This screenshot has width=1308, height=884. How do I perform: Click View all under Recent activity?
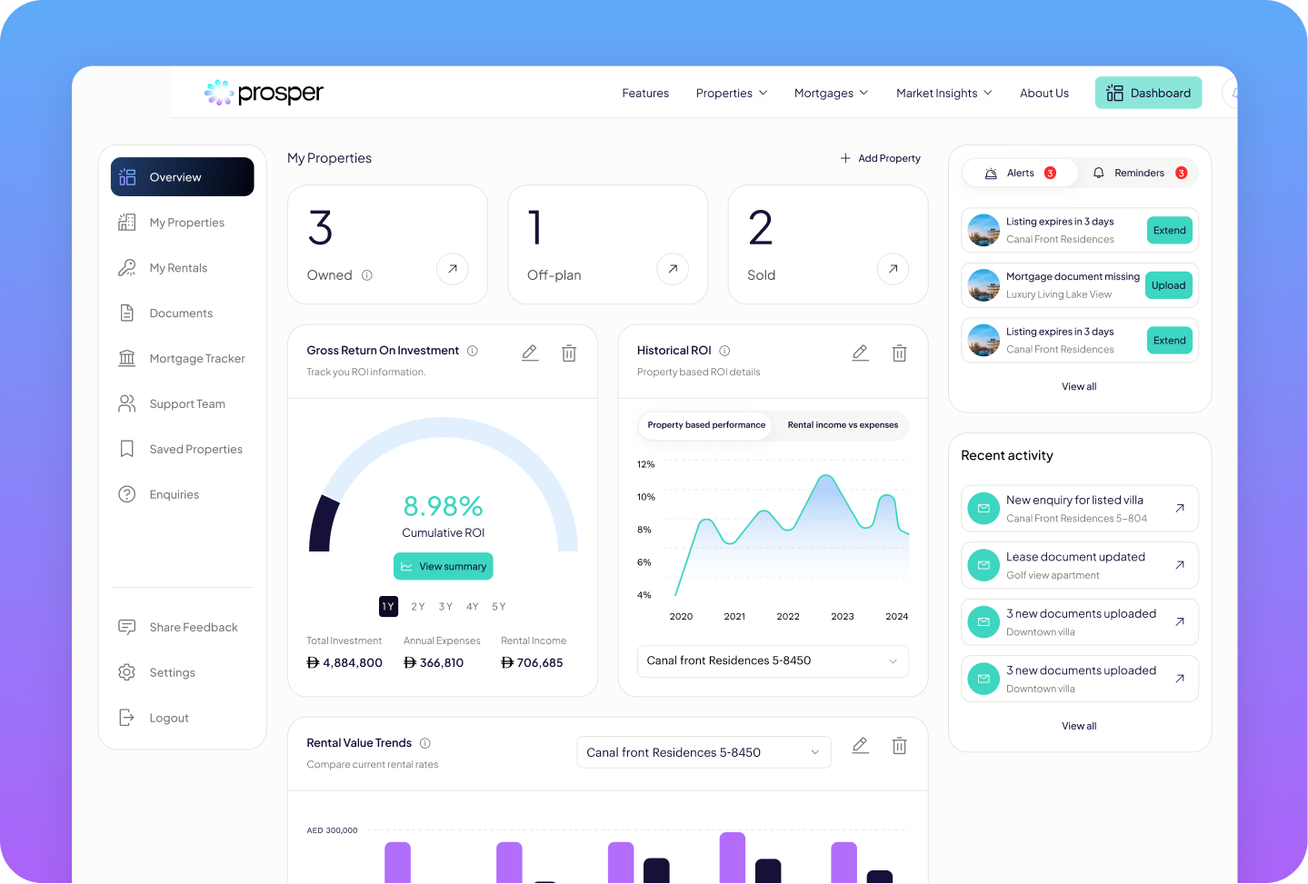(1079, 725)
